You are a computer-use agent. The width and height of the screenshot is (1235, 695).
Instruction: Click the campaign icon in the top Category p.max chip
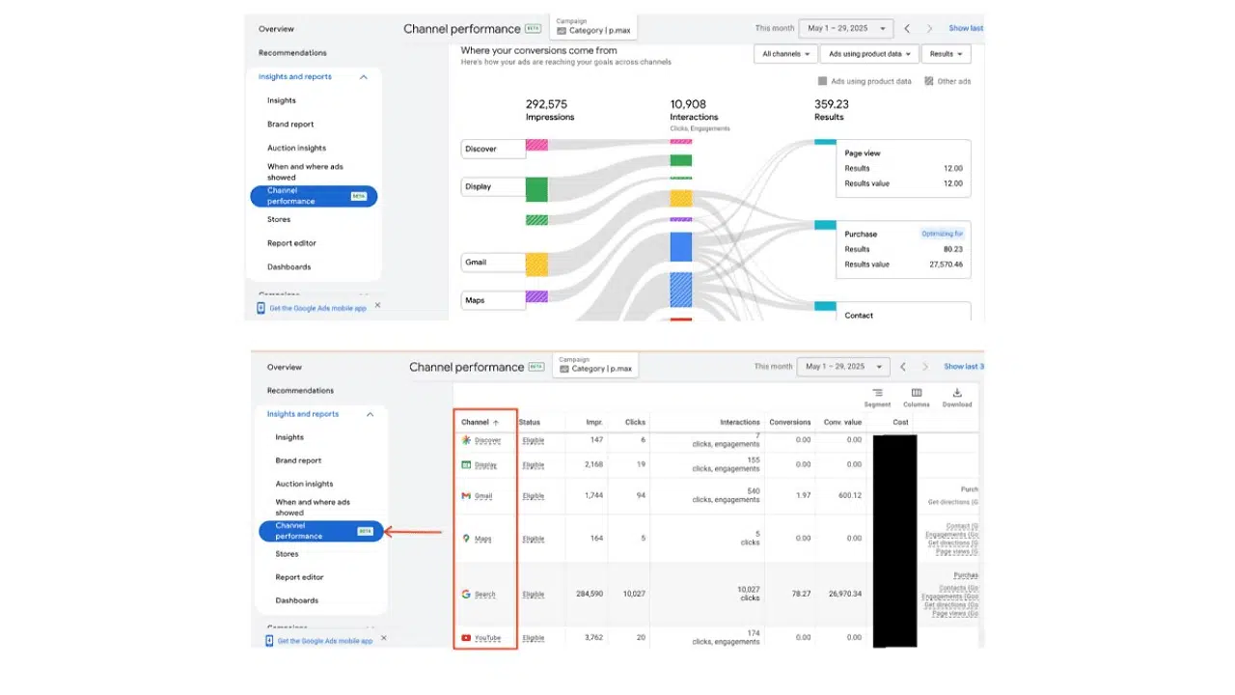click(563, 31)
